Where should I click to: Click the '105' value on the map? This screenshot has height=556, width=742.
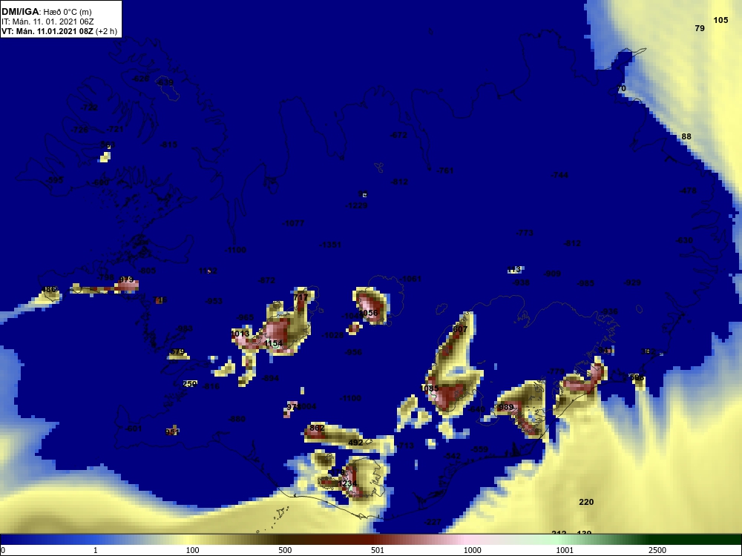[720, 20]
